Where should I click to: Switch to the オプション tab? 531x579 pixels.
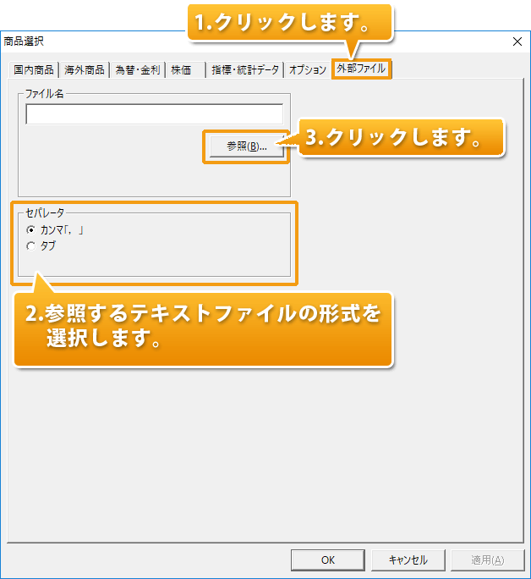point(307,71)
